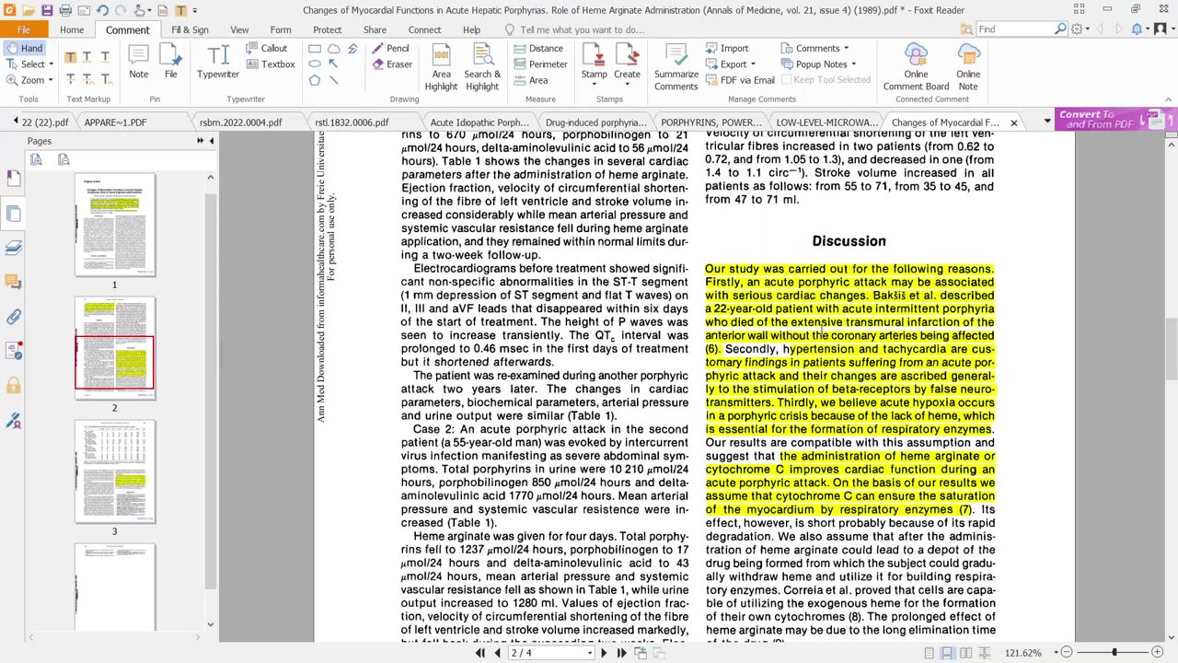Select the Highlight text markup tool

point(70,57)
